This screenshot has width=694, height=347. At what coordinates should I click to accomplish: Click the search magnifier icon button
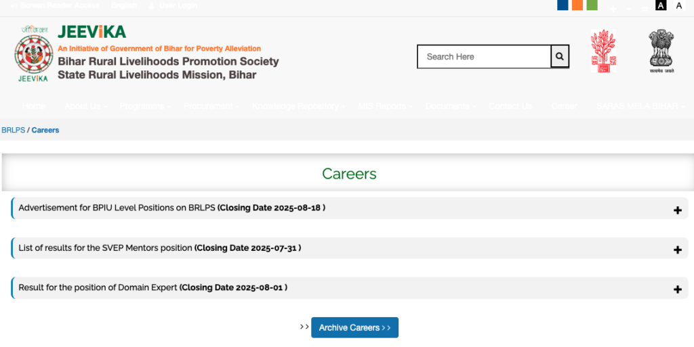tap(560, 57)
